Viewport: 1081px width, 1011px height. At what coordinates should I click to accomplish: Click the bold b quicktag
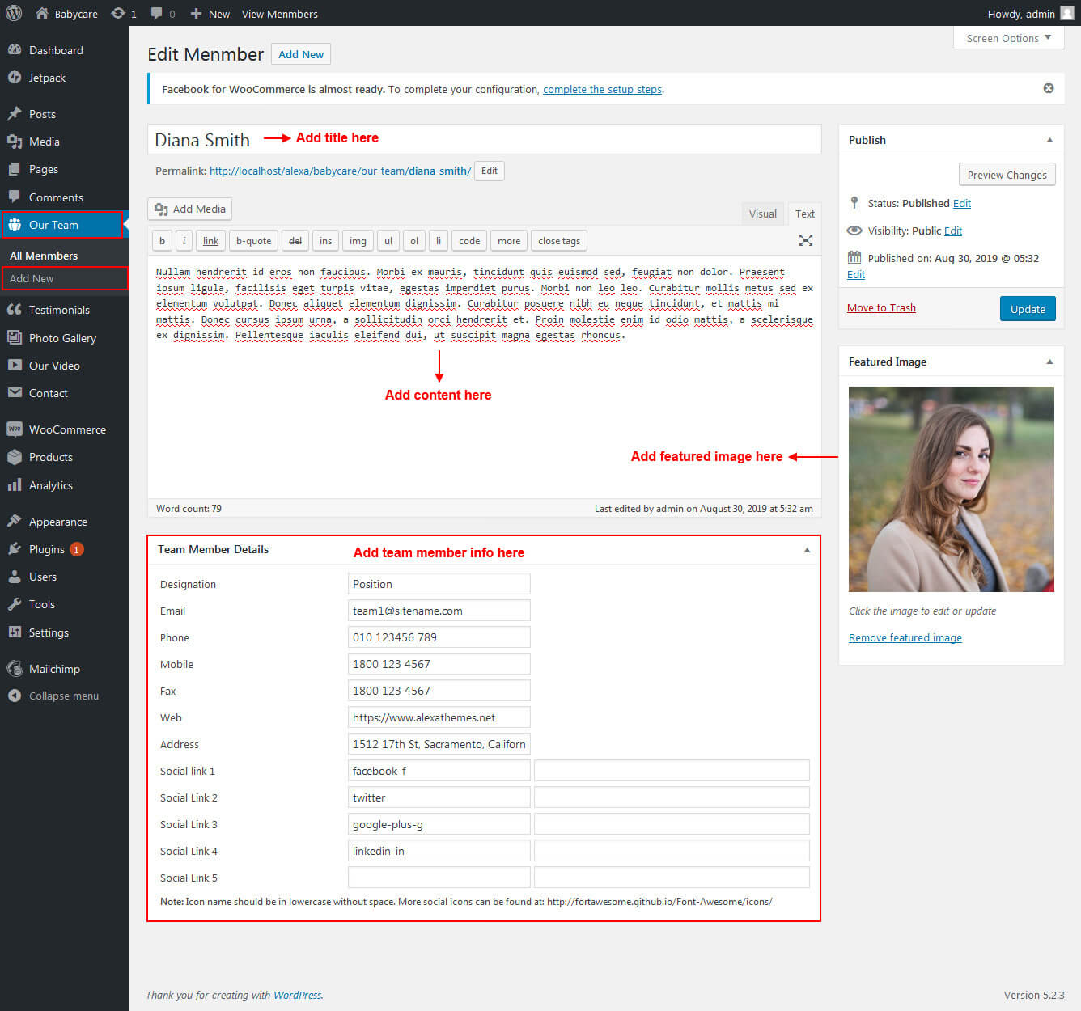162,240
